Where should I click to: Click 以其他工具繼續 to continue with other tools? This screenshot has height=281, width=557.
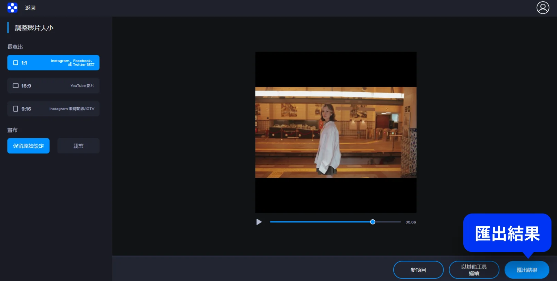pos(474,270)
